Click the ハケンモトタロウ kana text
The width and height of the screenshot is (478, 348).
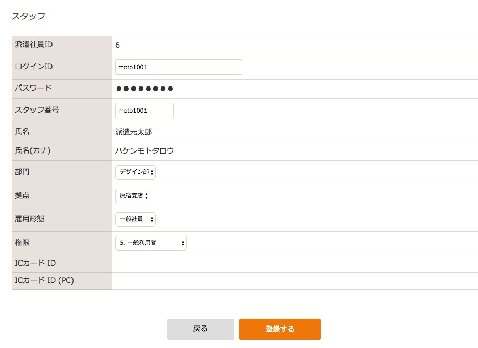point(144,150)
